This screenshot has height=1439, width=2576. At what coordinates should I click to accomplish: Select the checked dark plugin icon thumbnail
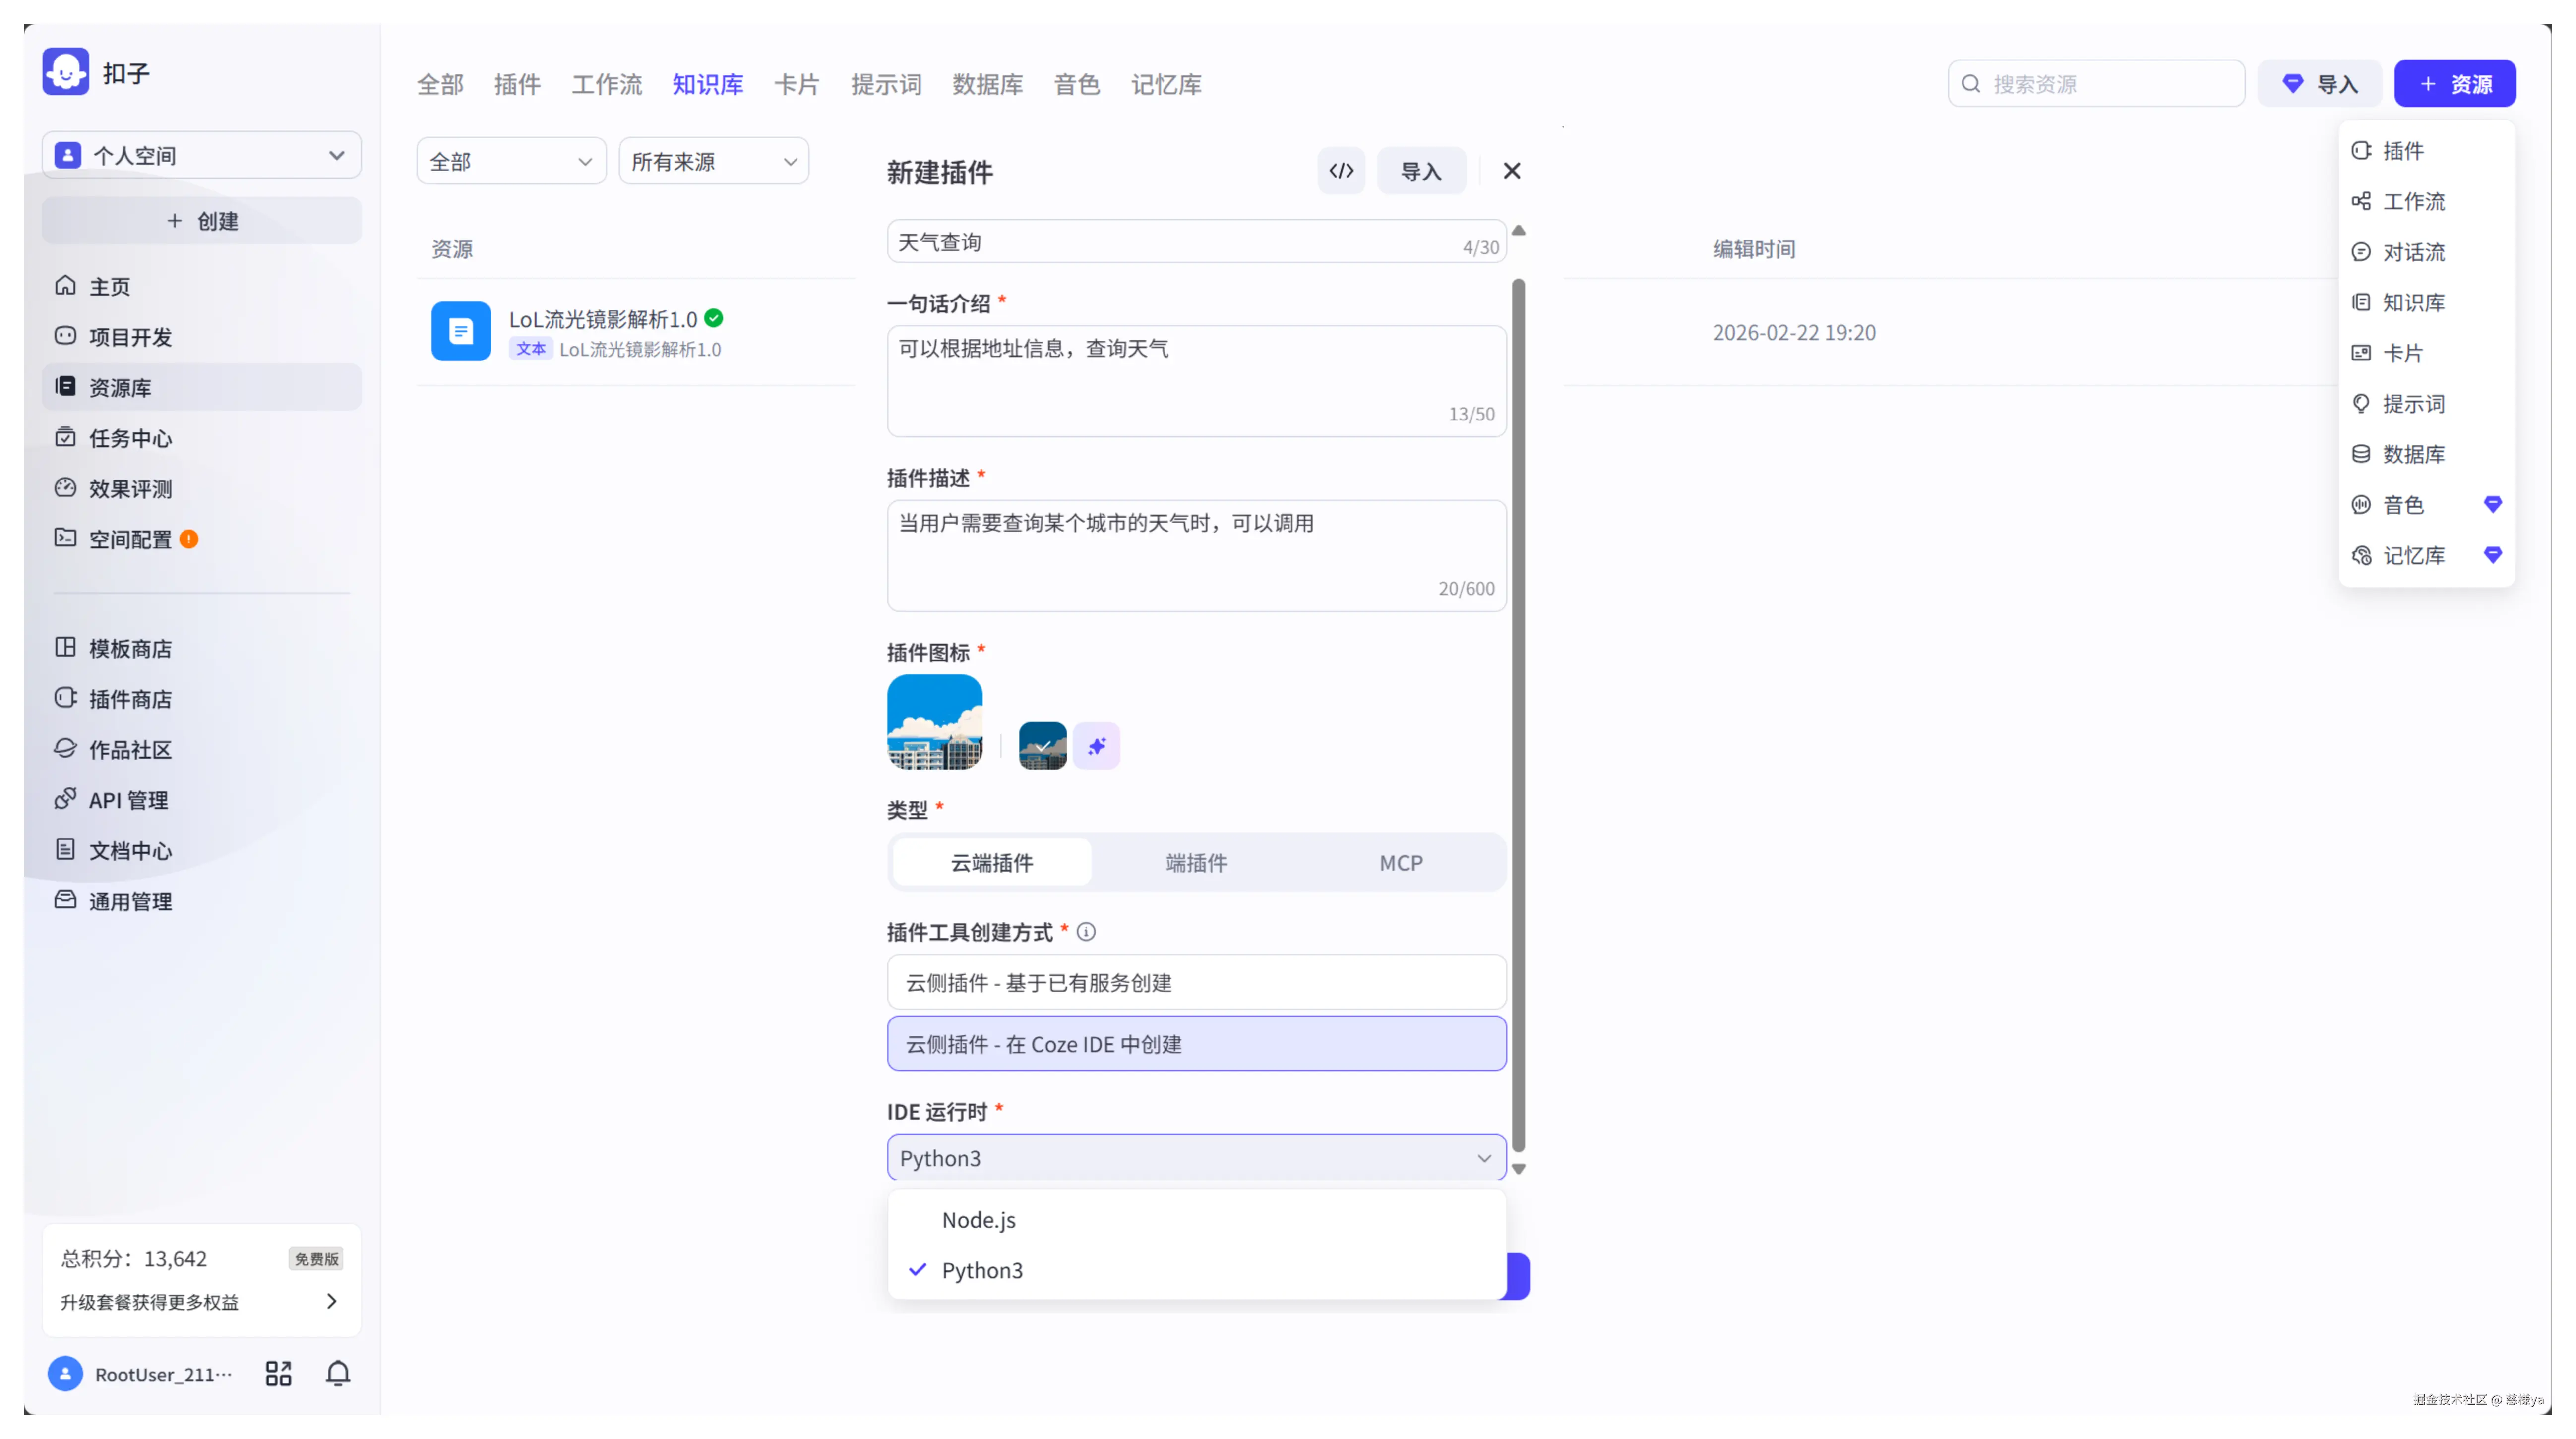(x=1041, y=745)
